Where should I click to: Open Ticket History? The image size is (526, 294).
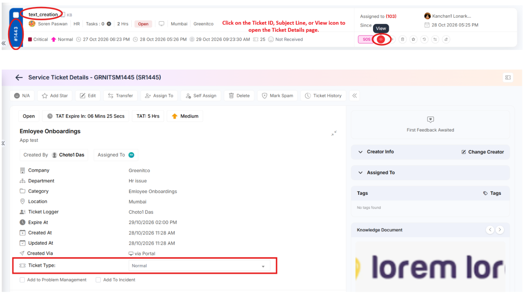point(323,96)
